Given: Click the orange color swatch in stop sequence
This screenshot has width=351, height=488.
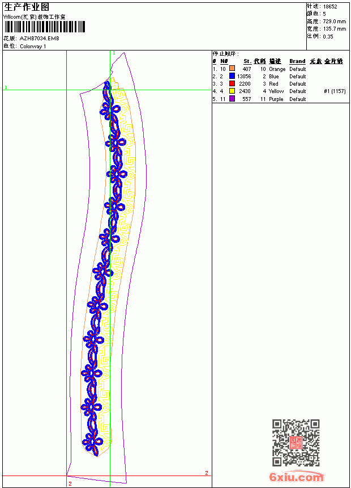Looking at the screenshot, I should [x=232, y=69].
